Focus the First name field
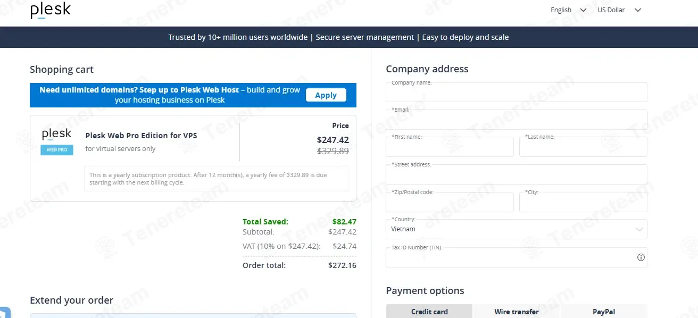The image size is (698, 318). [x=450, y=147]
